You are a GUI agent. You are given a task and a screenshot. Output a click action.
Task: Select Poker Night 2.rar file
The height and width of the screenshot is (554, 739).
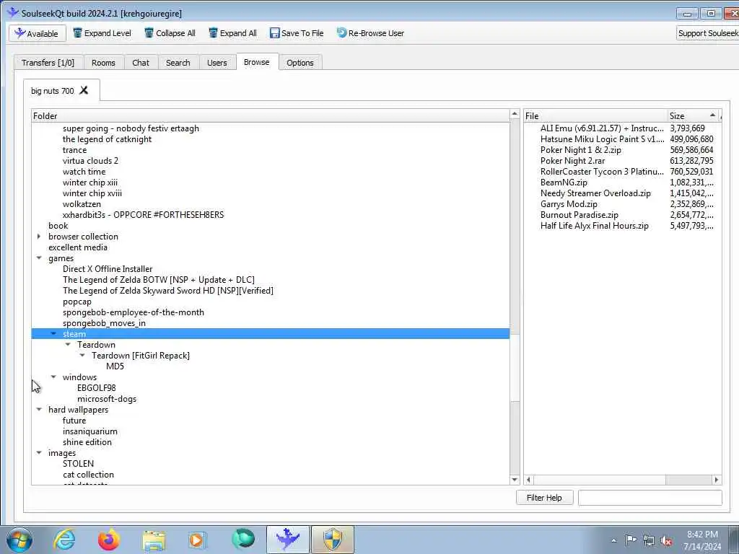coord(572,161)
